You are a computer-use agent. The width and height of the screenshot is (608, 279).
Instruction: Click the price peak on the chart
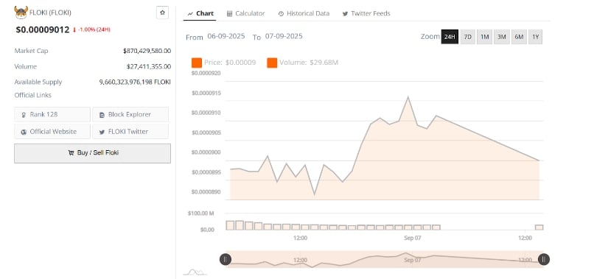408,97
